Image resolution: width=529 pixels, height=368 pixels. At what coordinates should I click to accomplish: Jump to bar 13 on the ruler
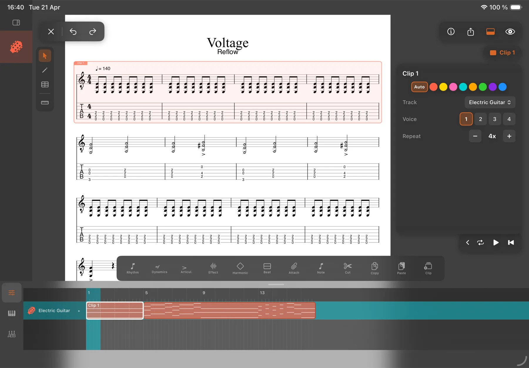click(x=262, y=293)
